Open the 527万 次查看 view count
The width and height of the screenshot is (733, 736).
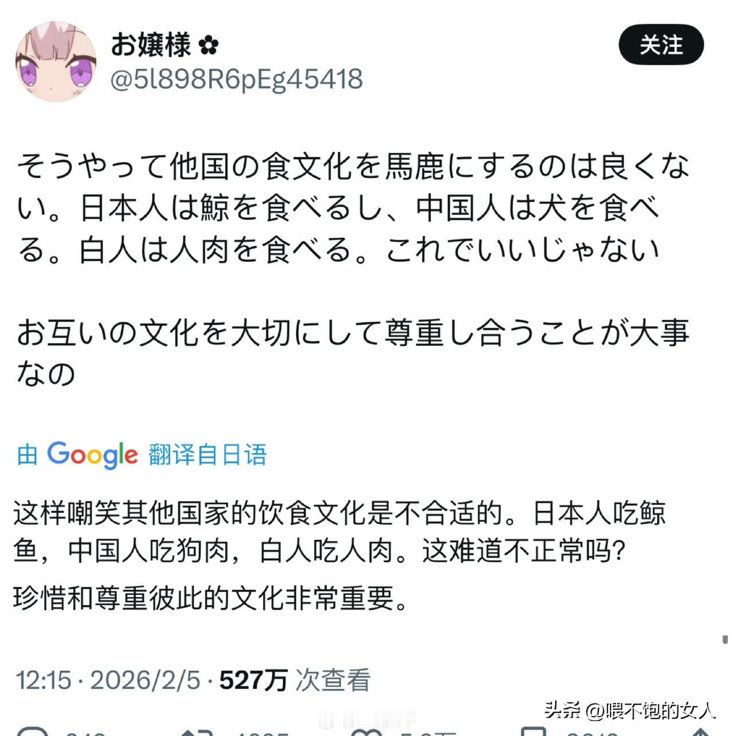coord(295,680)
